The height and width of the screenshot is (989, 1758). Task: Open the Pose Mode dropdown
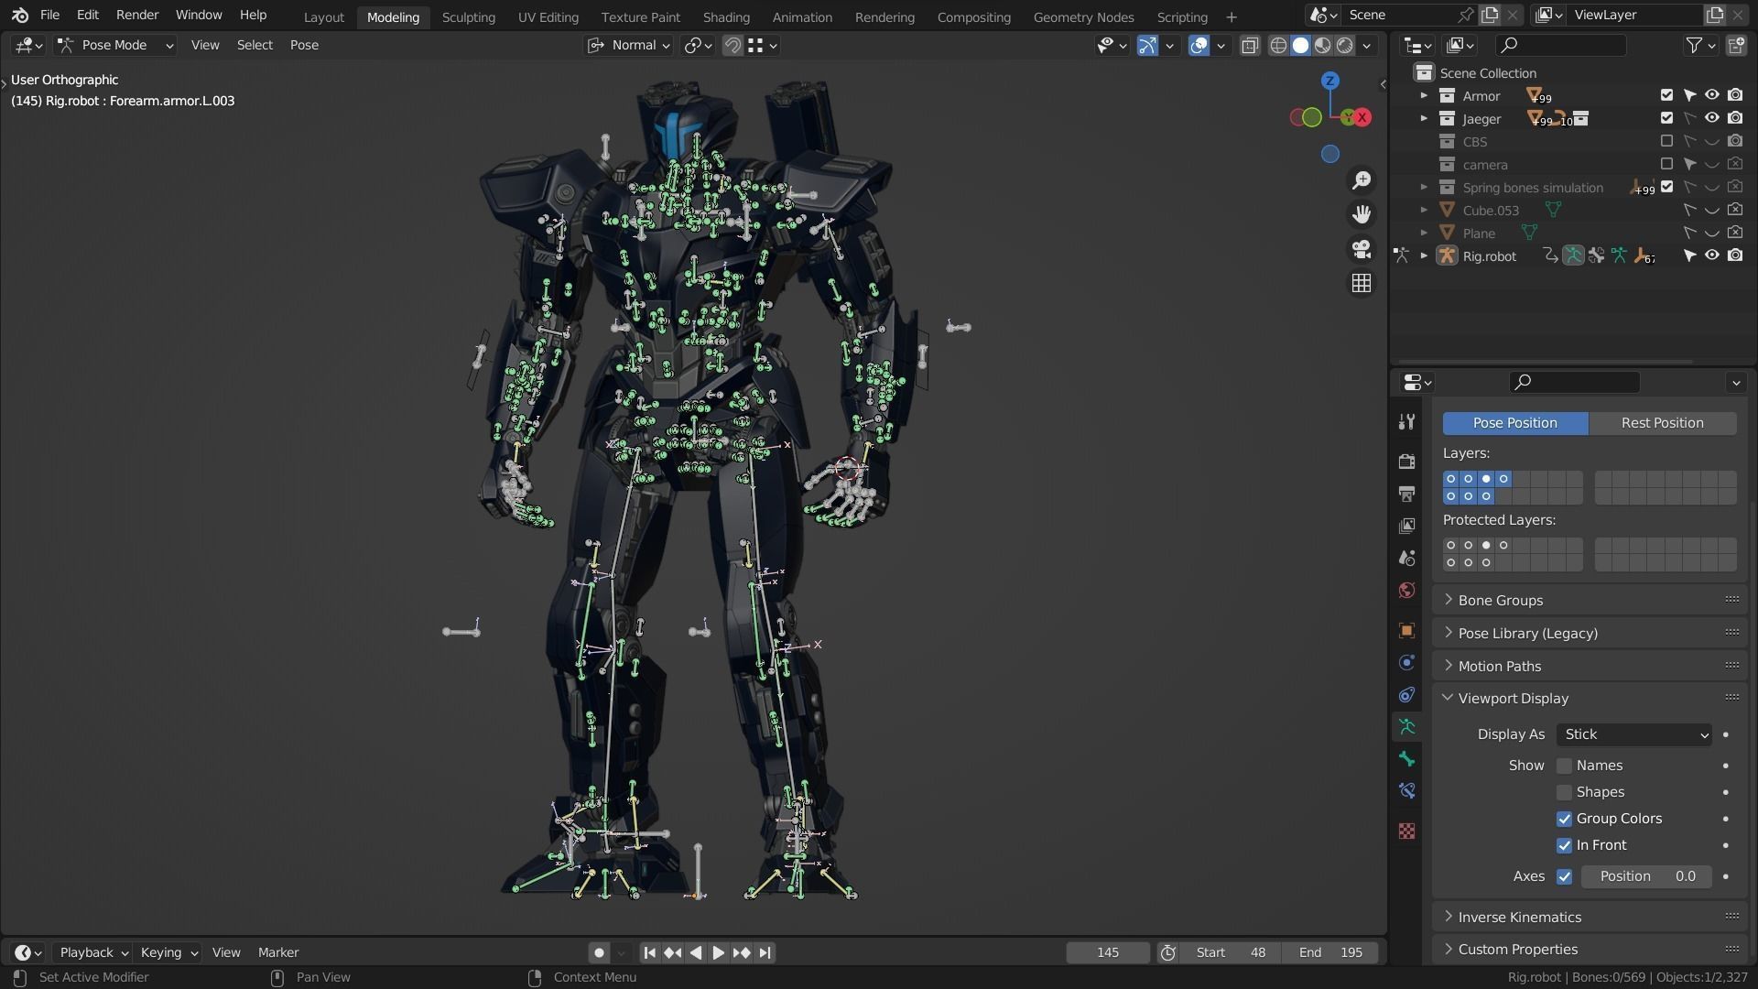(x=115, y=45)
